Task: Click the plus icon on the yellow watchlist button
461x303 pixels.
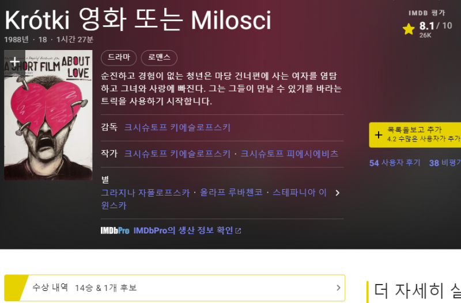Action: [x=379, y=135]
